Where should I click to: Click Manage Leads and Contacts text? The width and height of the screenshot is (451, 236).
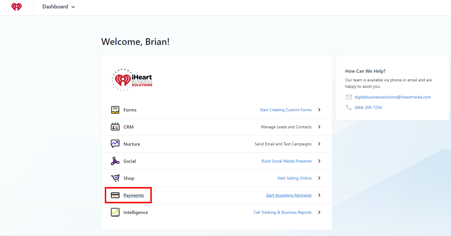point(286,127)
